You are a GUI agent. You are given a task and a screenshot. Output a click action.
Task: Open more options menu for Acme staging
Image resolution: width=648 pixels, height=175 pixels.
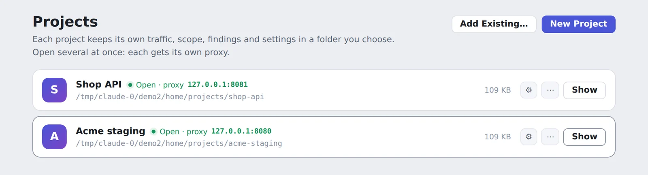click(x=550, y=137)
